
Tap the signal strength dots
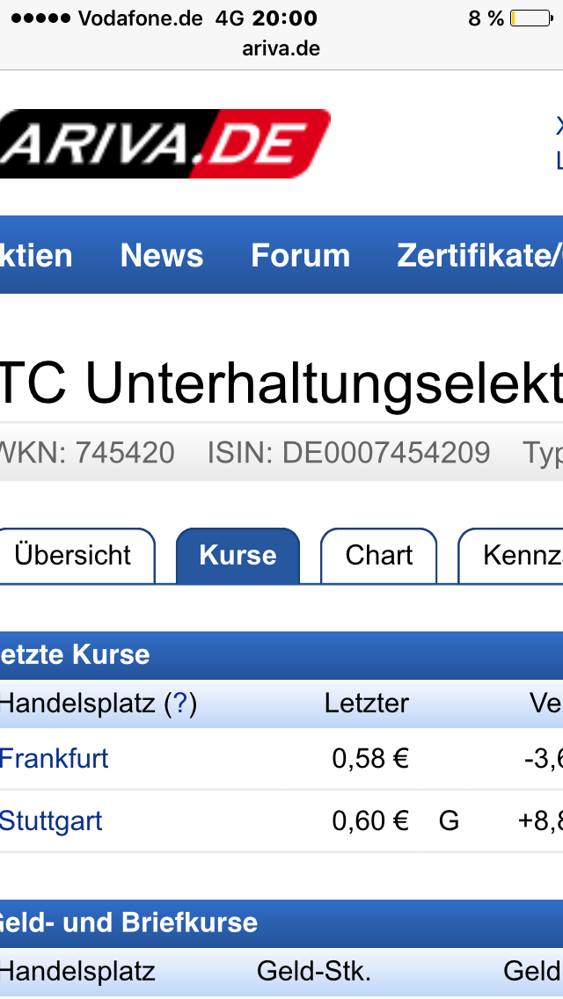pyautogui.click(x=40, y=18)
